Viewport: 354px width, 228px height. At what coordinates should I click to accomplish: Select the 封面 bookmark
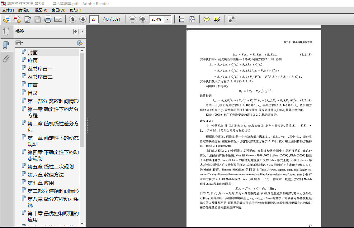coord(32,52)
